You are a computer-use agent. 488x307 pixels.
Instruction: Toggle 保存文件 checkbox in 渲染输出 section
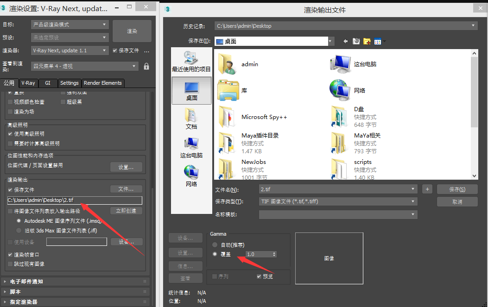click(10, 190)
